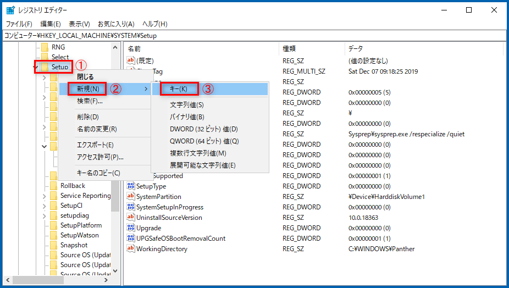Screen dimensions: 509x288
Task: Click the UninstallSourceVersion string icon
Action: (131, 218)
